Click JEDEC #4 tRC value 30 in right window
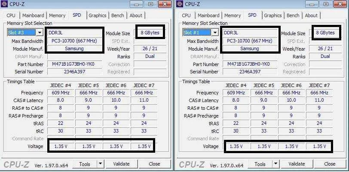Image resolution: width=349 pixels, height=172 pixels. (236, 131)
